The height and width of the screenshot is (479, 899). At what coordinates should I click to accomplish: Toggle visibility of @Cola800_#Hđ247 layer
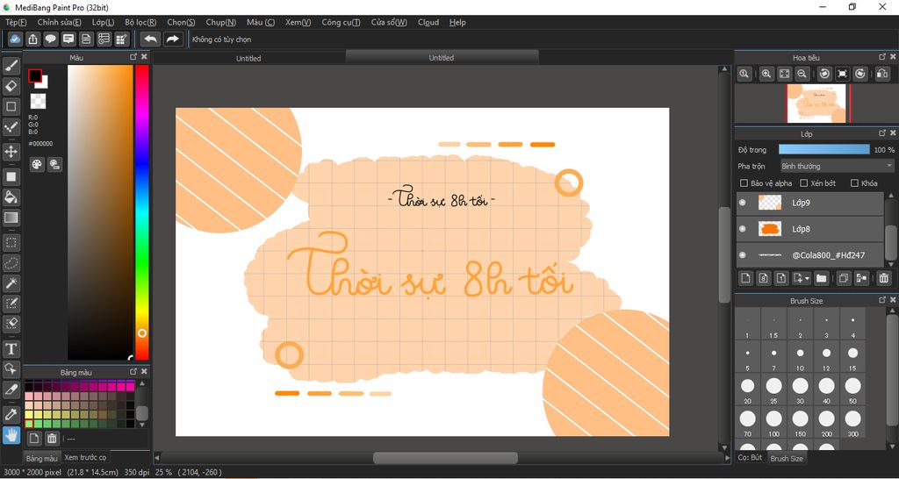pos(743,255)
